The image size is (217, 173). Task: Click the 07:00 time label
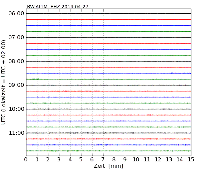click(16, 37)
